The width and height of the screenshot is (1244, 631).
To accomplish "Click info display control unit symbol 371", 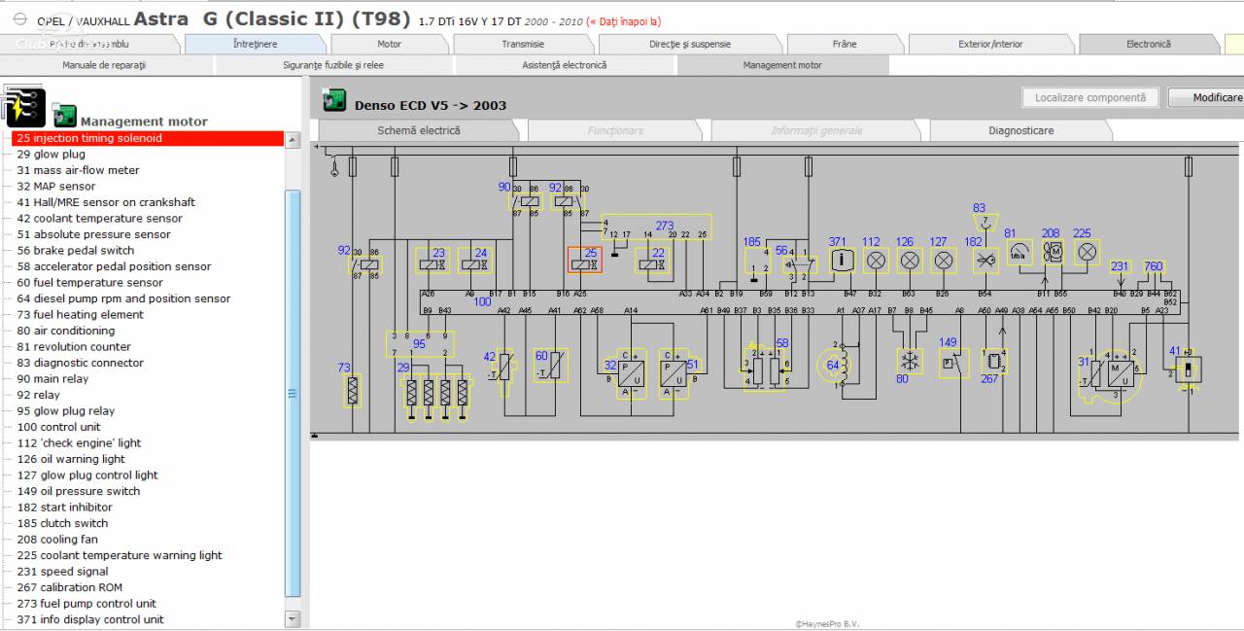I will [x=841, y=260].
